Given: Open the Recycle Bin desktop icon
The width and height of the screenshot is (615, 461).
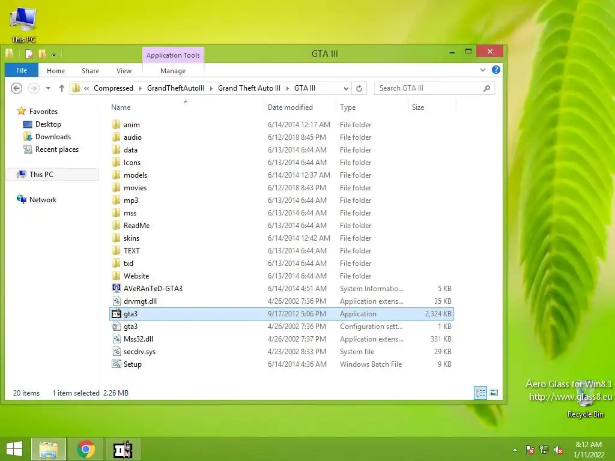Looking at the screenshot, I should tap(586, 400).
